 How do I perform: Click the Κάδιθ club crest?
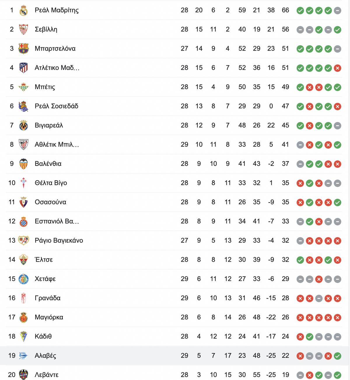[x=23, y=336]
